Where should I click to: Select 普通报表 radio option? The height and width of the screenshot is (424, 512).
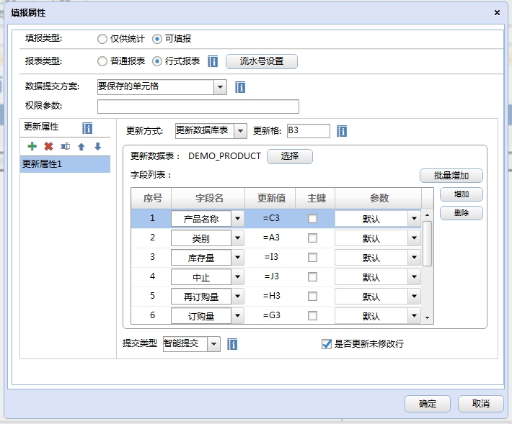[102, 61]
